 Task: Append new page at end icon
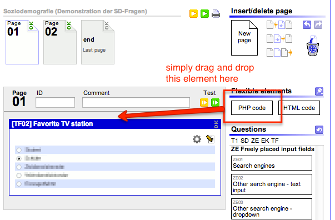coord(279,52)
